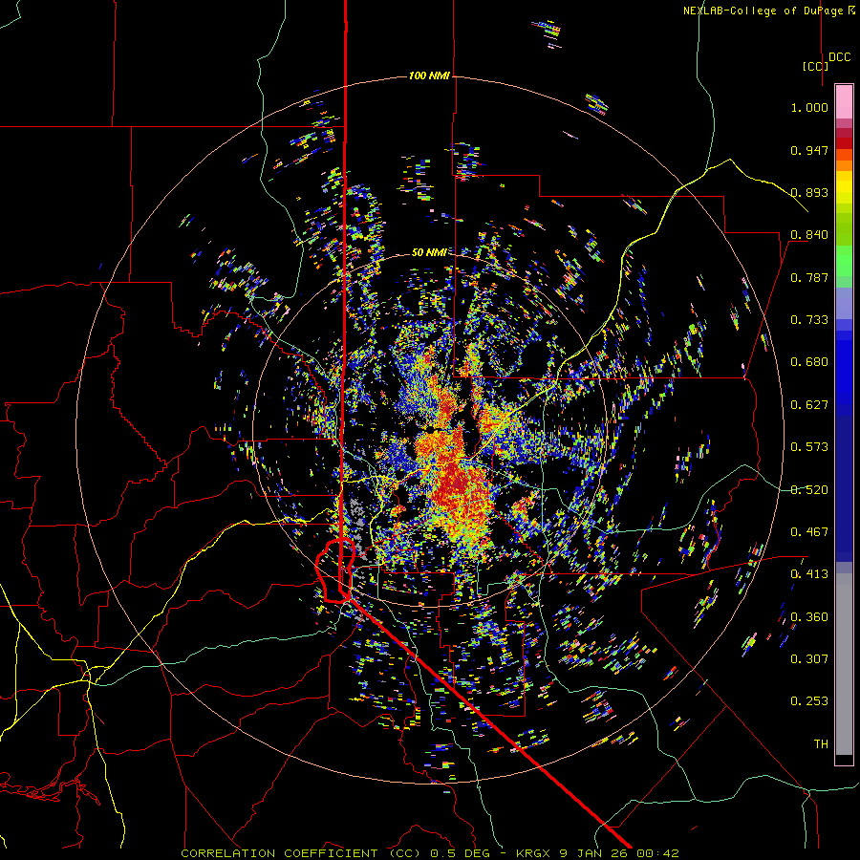860x860 pixels.
Task: Click the 0.253 legend value
Action: point(809,701)
